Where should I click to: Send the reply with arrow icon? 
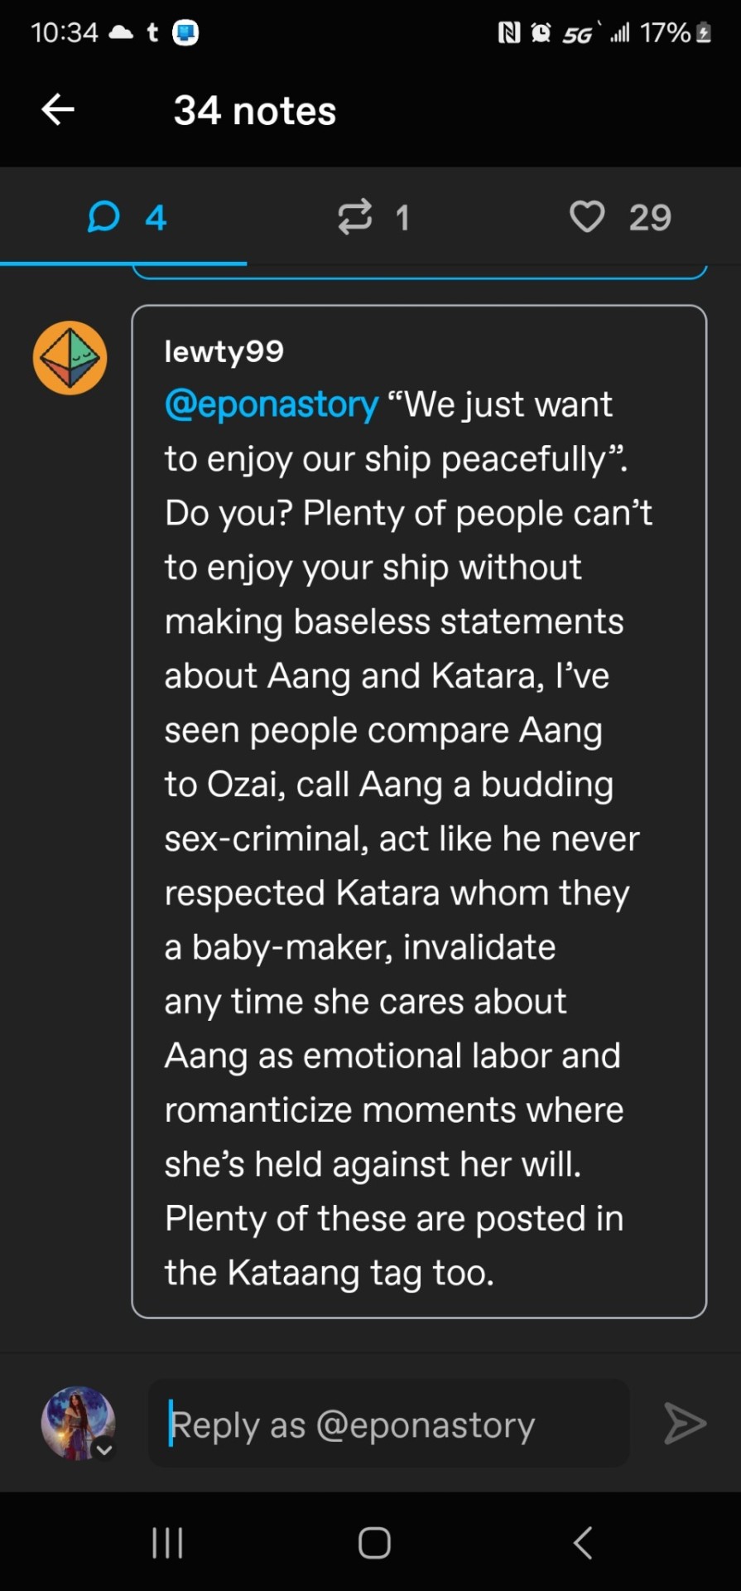pos(685,1424)
